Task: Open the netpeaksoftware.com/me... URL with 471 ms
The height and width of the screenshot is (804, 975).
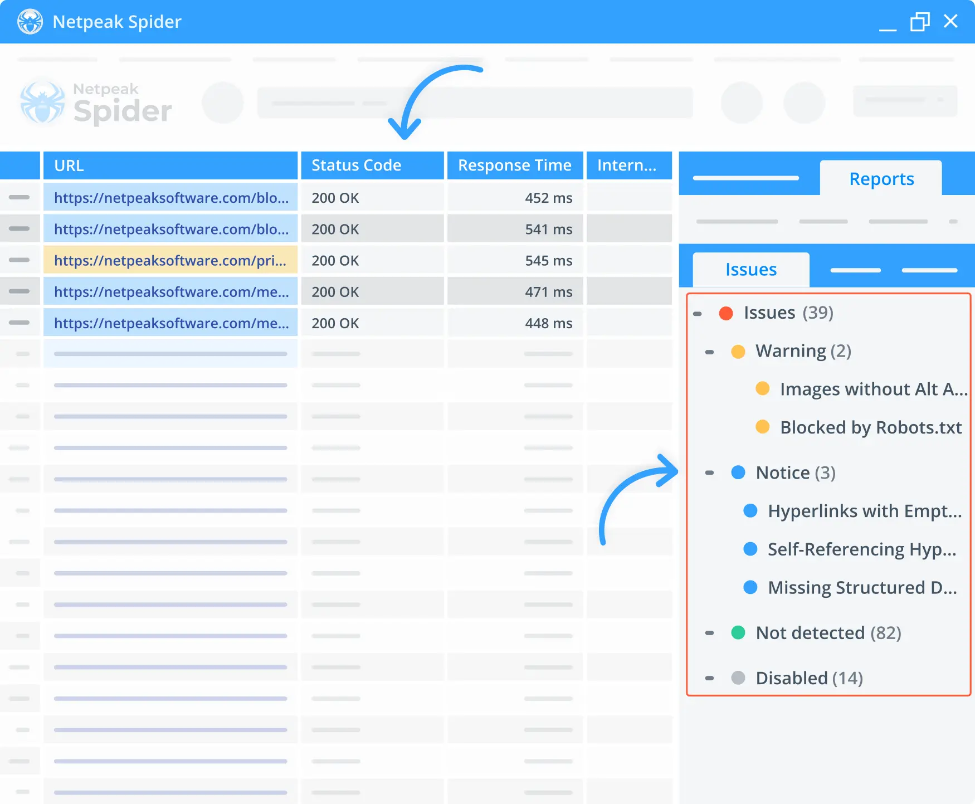Action: click(x=171, y=291)
